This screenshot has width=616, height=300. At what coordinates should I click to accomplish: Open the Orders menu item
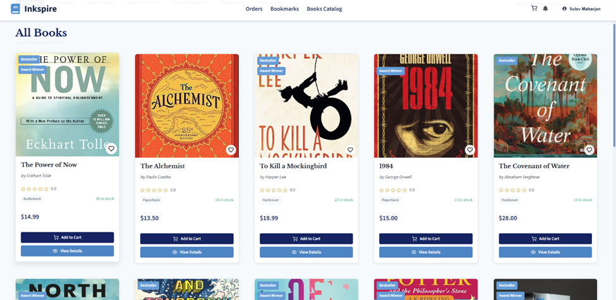[x=254, y=9]
